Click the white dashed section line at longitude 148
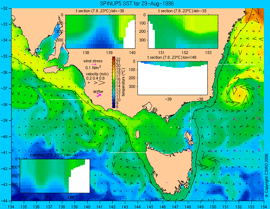The width and height of the screenshot is (270, 209). coord(190,119)
